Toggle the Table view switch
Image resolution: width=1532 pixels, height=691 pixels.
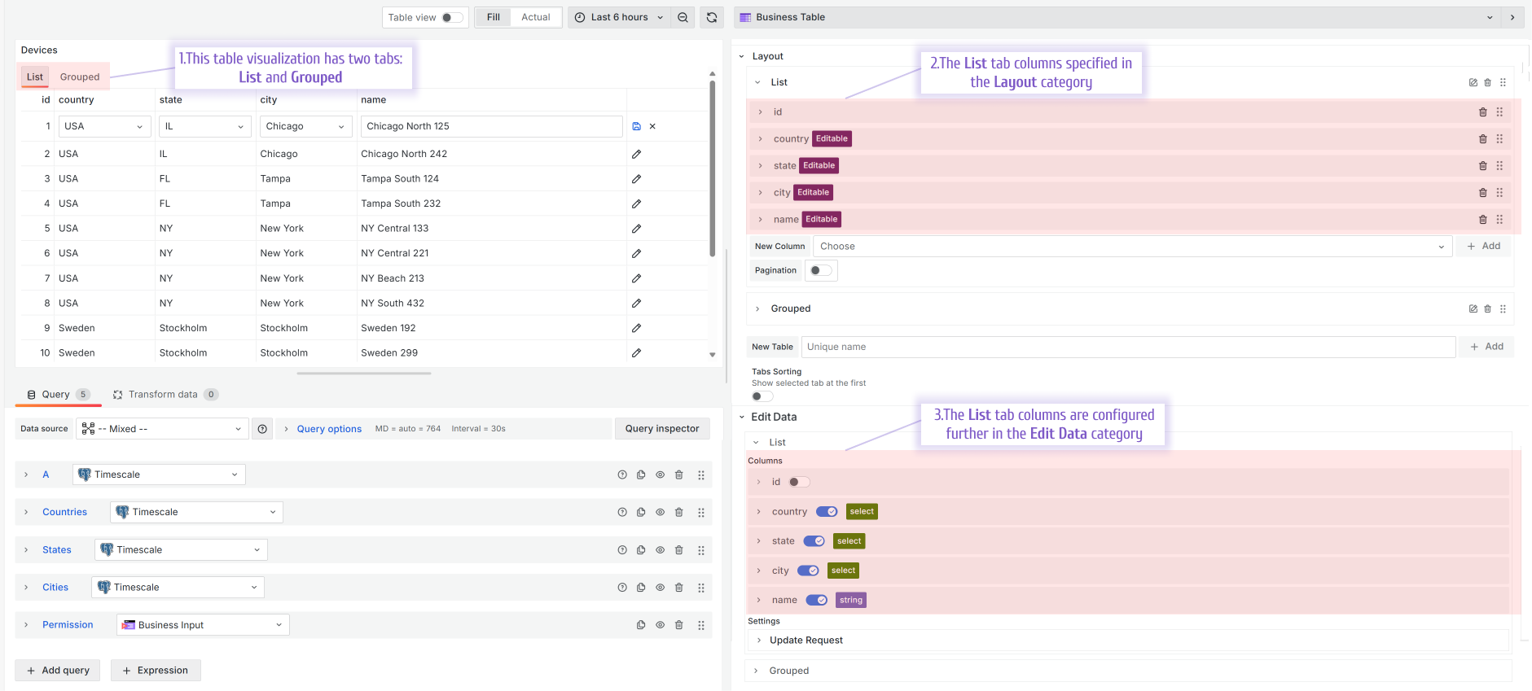click(452, 17)
